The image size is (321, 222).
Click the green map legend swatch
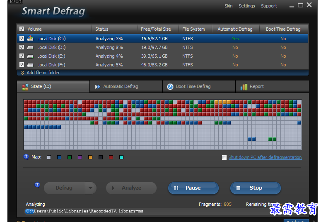[x=70, y=157]
